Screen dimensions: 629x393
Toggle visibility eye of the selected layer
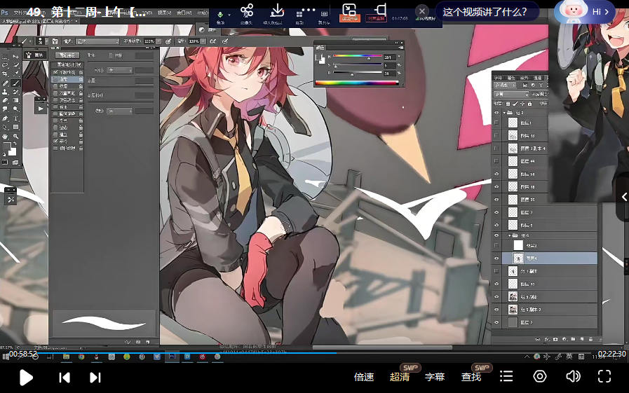point(496,258)
